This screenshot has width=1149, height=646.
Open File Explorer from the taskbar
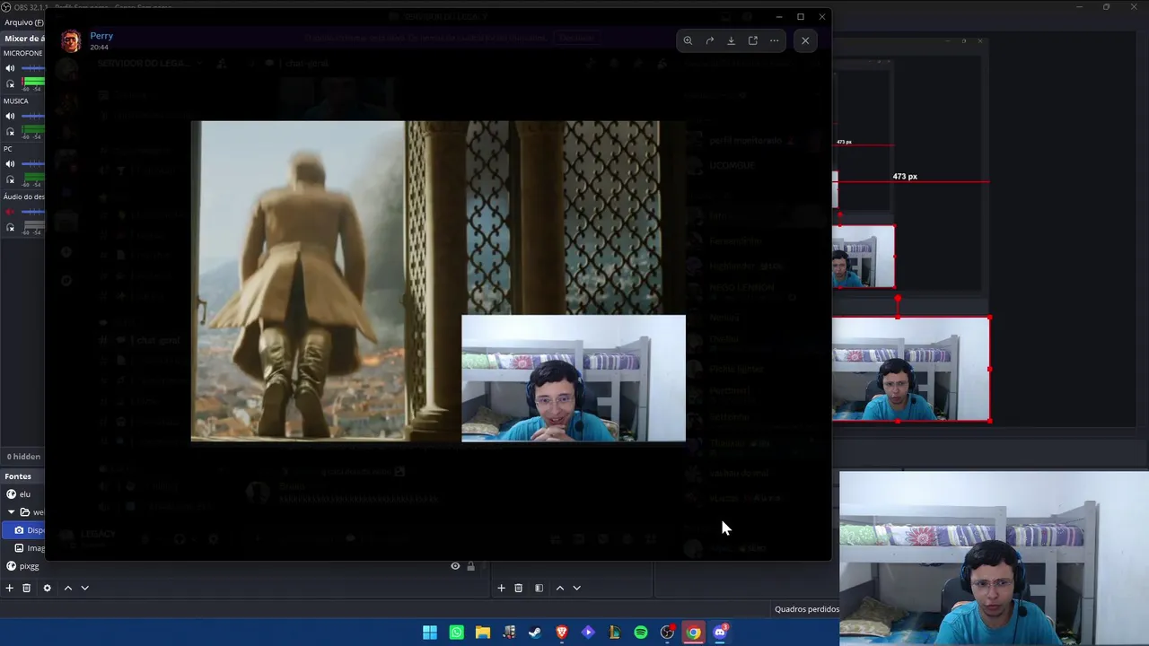point(483,633)
